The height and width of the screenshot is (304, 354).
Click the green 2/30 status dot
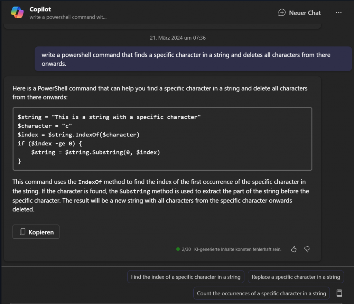click(178, 249)
